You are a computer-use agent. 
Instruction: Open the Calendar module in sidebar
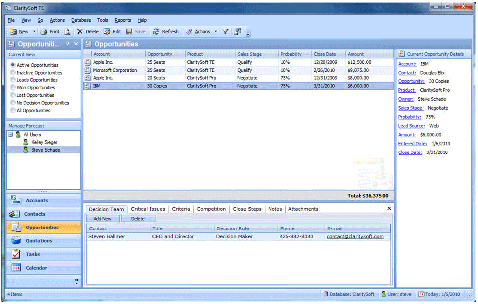click(x=36, y=268)
